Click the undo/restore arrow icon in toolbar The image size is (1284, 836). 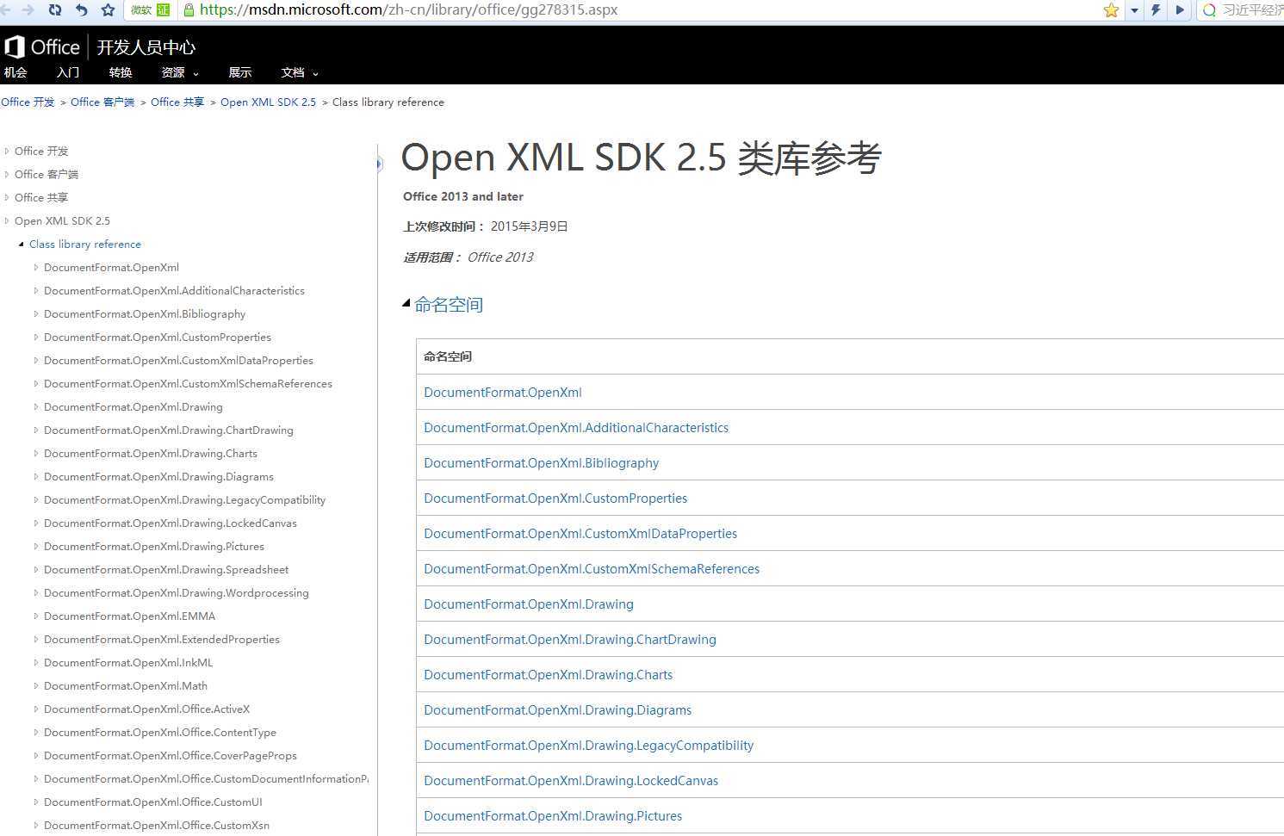click(x=82, y=9)
